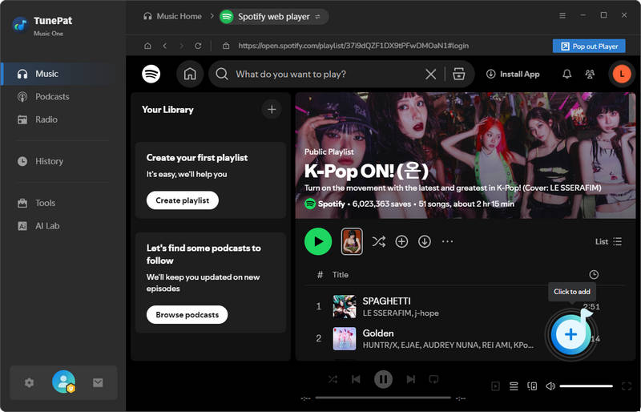Click Install App
The image size is (641, 412).
point(513,74)
